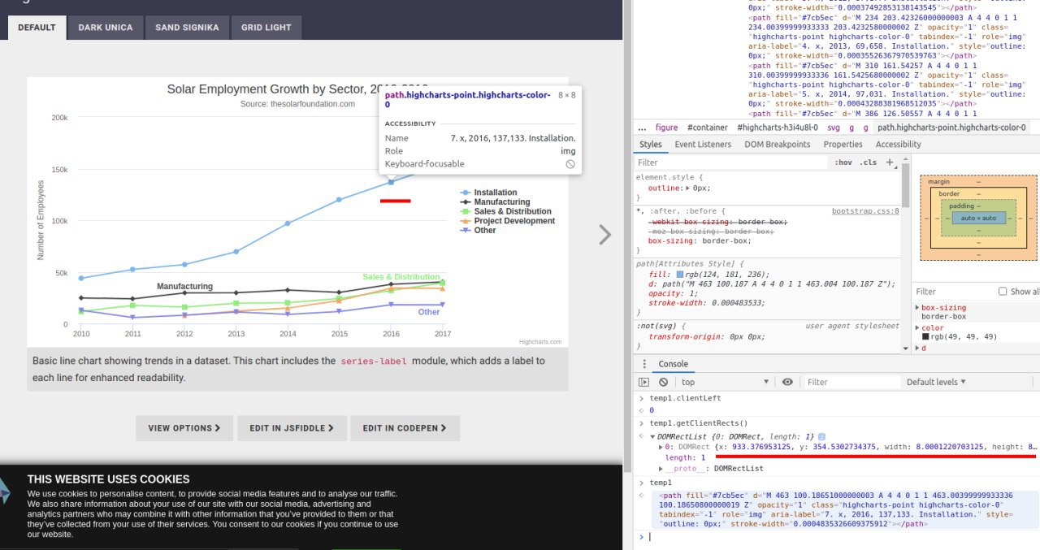Image resolution: width=1040 pixels, height=550 pixels.
Task: Open the Properties tab in DevTools
Action: click(843, 145)
